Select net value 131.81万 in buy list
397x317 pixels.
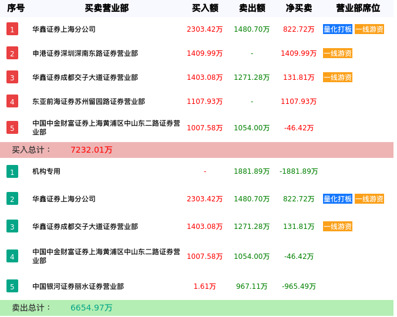(x=298, y=77)
